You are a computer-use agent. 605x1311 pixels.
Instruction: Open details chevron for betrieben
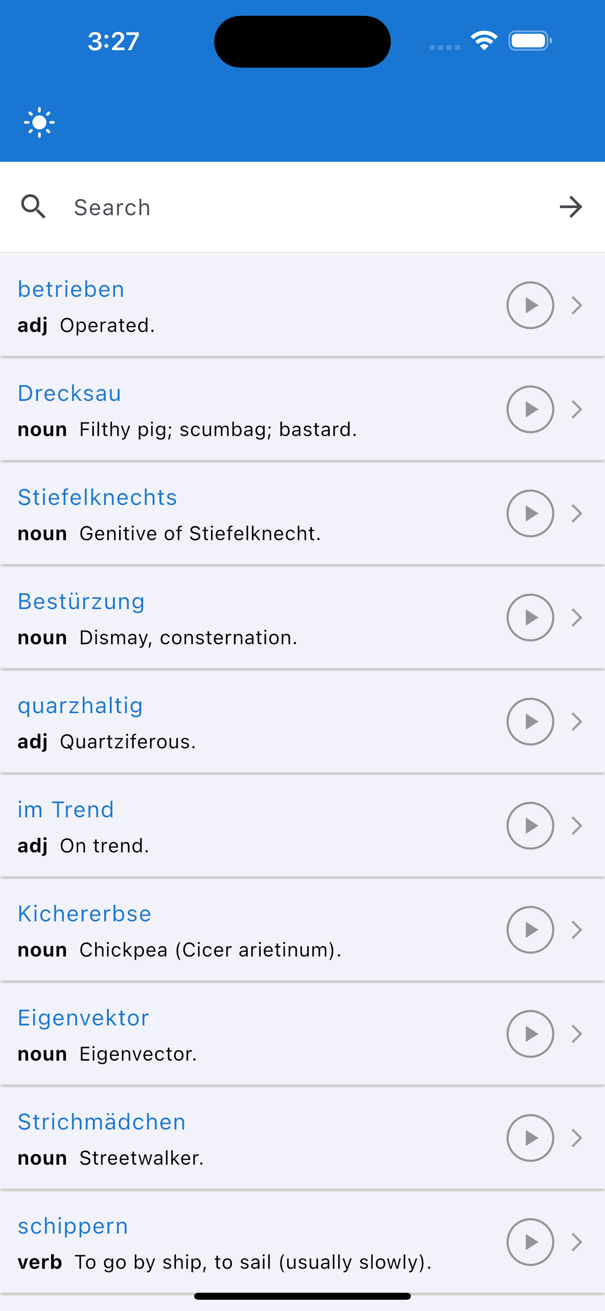coord(576,305)
